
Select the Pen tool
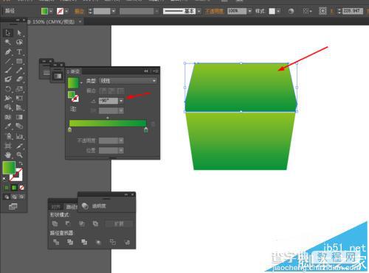pos(8,52)
